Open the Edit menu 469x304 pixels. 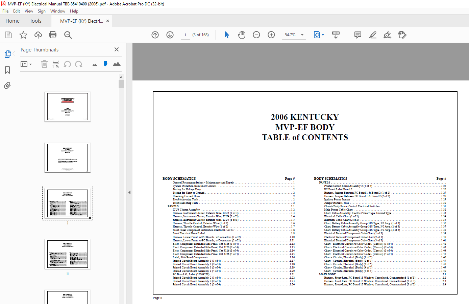tap(17, 11)
